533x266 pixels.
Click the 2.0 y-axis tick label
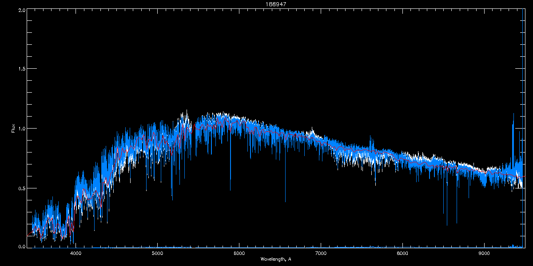(21, 10)
